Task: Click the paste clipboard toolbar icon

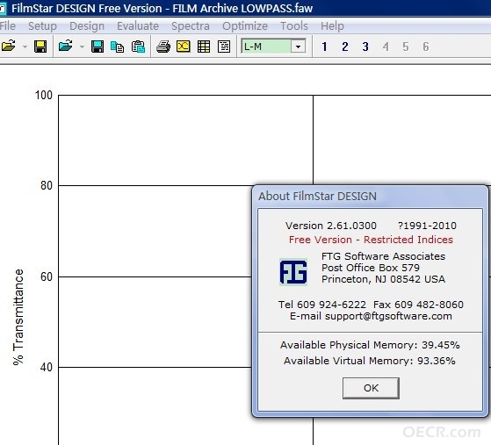Action: [x=138, y=47]
